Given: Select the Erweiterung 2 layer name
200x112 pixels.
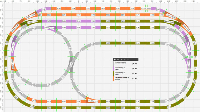Looking at the screenshot, I should point(120,73).
